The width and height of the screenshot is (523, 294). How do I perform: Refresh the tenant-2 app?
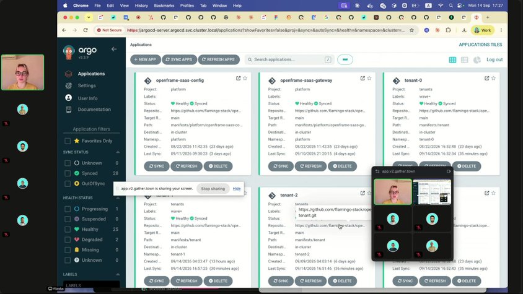tap(310, 281)
